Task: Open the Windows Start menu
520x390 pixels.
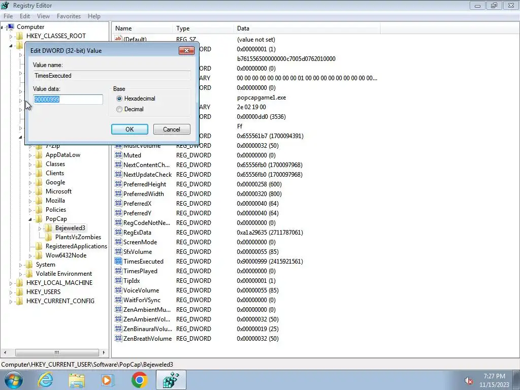Action: click(14, 380)
